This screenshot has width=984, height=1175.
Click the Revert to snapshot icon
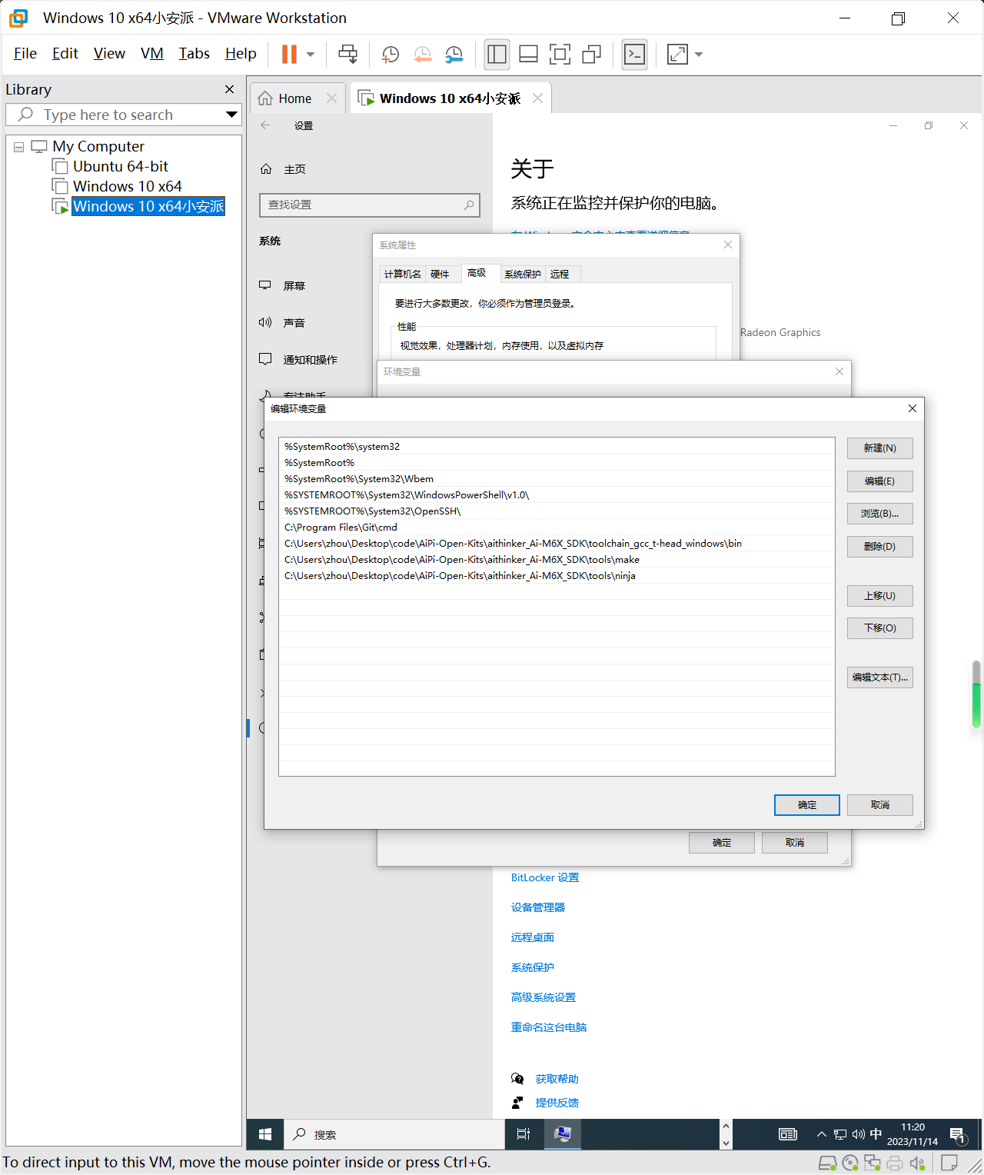coord(422,54)
